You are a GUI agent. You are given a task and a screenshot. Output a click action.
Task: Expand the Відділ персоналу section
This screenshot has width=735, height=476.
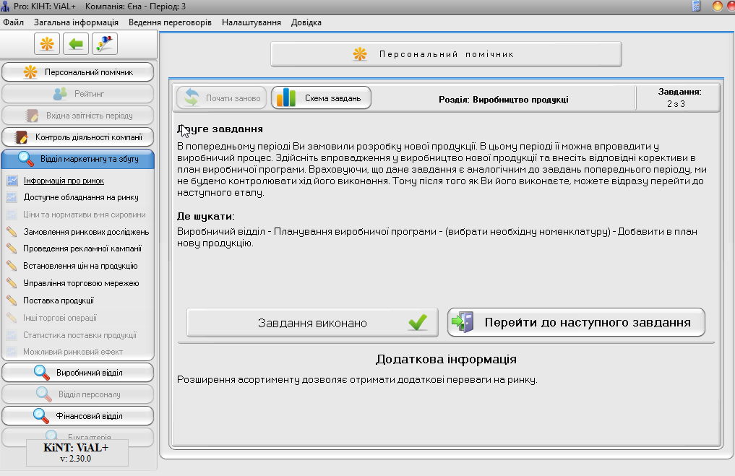[78, 394]
